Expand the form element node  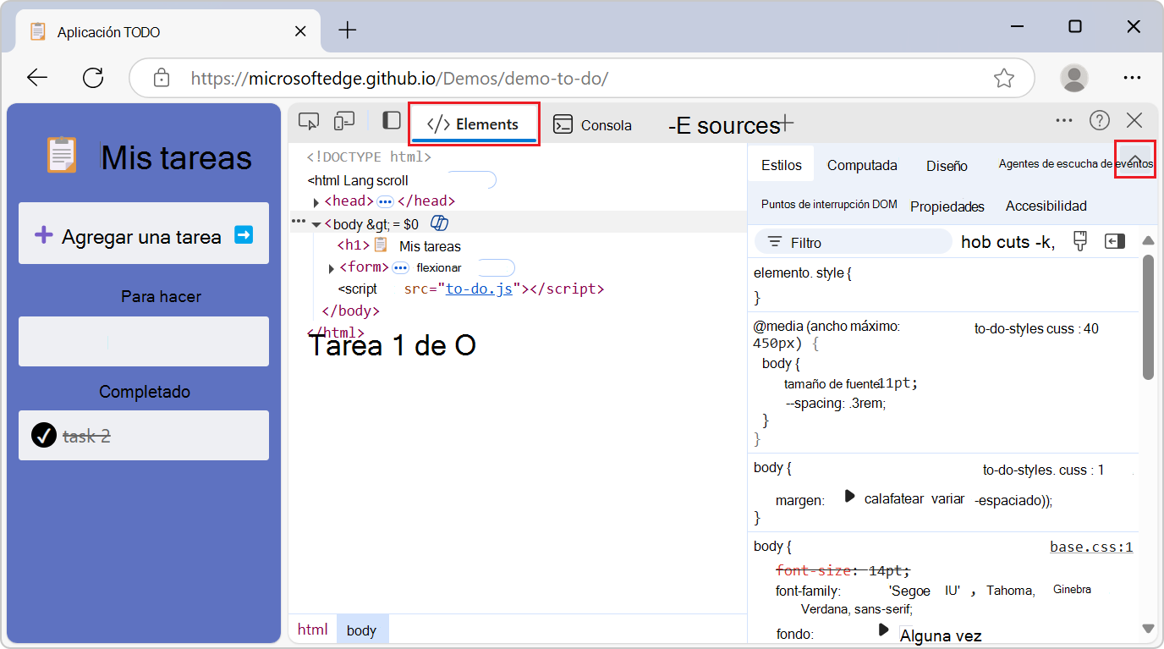click(x=332, y=268)
